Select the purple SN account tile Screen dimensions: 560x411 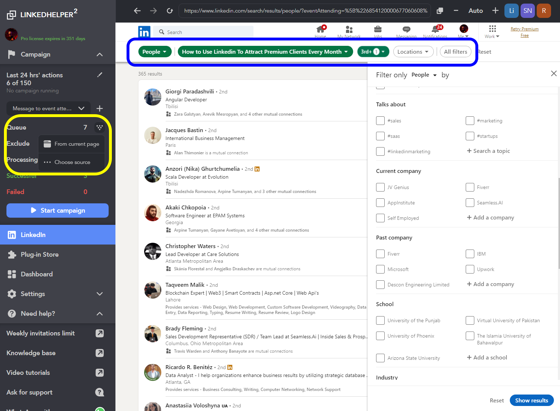(528, 11)
